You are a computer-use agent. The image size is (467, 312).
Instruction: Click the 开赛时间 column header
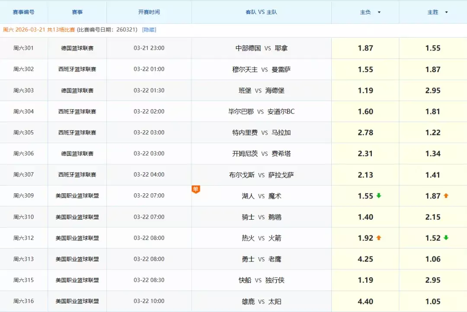click(149, 12)
